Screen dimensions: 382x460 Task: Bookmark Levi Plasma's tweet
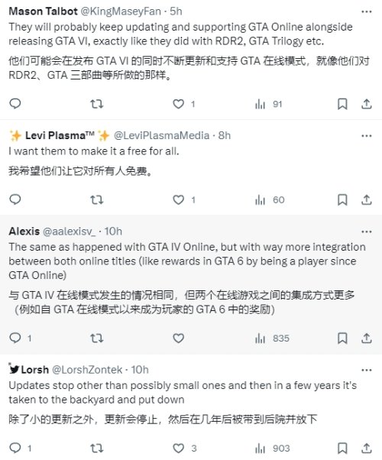(342, 199)
